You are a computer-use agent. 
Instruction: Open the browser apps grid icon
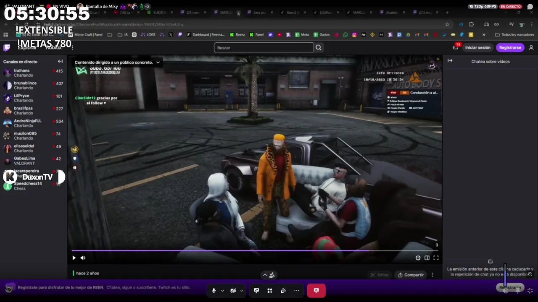5,34
